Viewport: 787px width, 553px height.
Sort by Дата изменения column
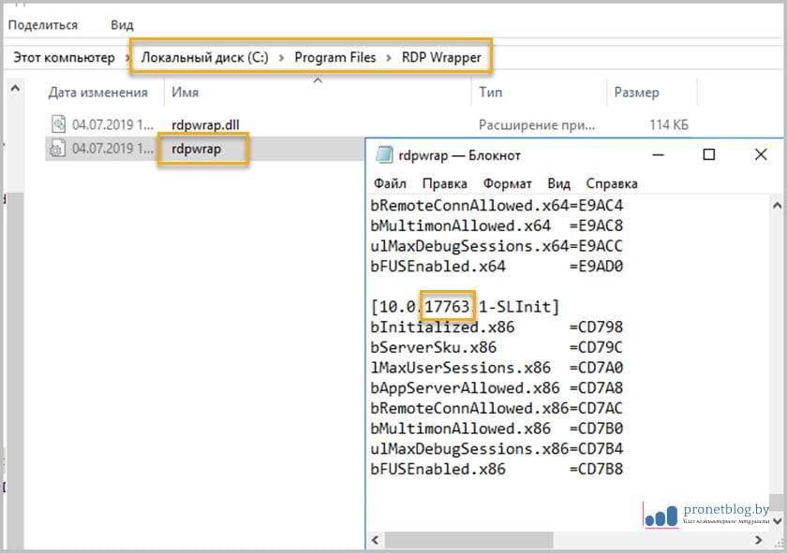[x=97, y=93]
